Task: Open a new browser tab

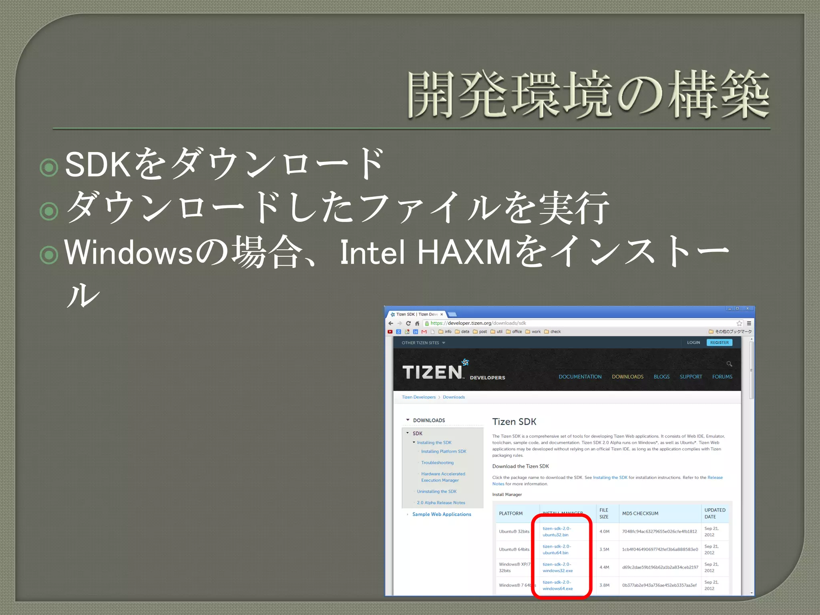Action: [x=452, y=314]
